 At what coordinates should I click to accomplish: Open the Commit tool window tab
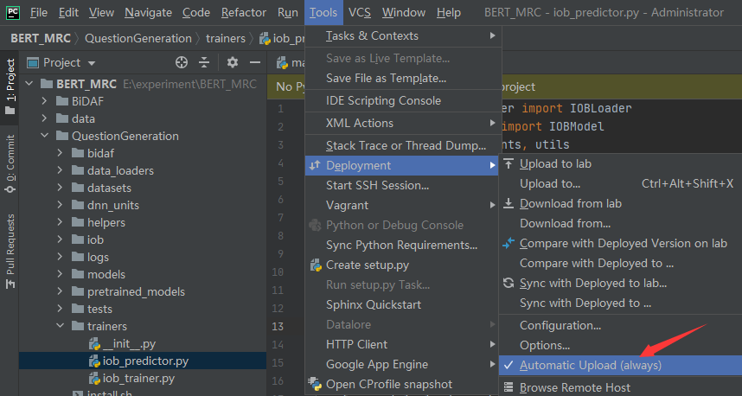(10, 159)
